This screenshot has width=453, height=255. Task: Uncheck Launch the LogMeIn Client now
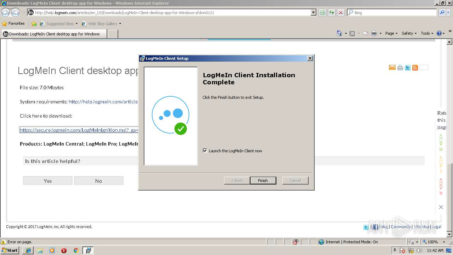pos(205,151)
